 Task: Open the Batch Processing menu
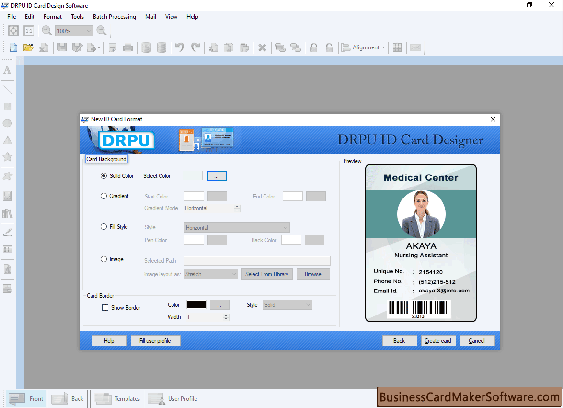114,16
